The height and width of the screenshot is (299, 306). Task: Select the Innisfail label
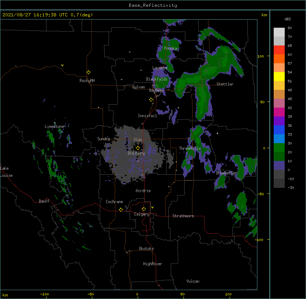pyautogui.click(x=147, y=116)
